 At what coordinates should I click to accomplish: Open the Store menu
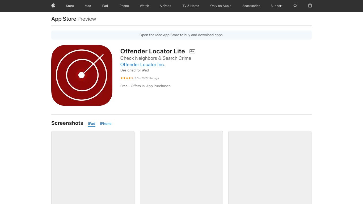(x=70, y=6)
